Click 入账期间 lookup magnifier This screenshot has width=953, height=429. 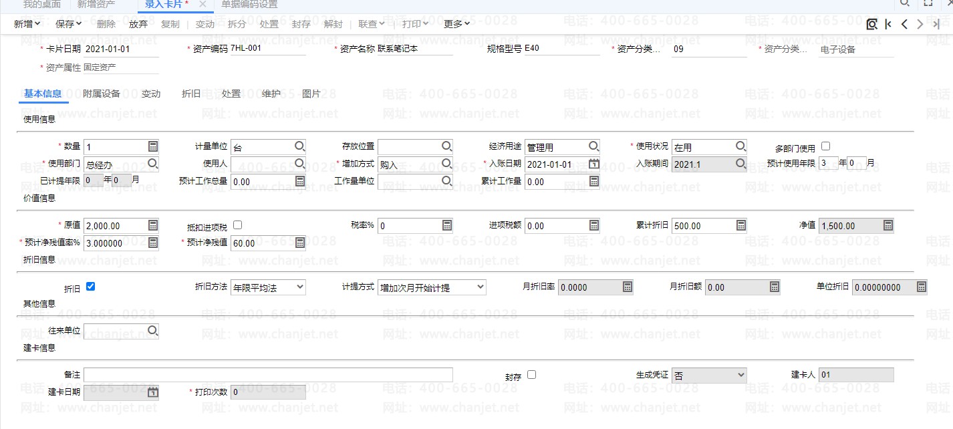click(x=740, y=164)
